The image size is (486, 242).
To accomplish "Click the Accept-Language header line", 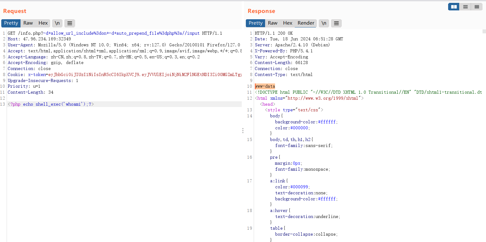I will pyautogui.click(x=104, y=57).
